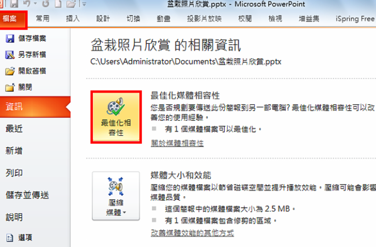Viewport: 376px width, 247px height.
Task: Click the Undo arrow icon
Action: click(27, 3)
